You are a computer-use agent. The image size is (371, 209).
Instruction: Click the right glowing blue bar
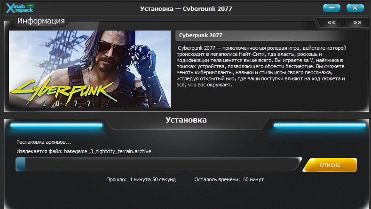click(320, 125)
